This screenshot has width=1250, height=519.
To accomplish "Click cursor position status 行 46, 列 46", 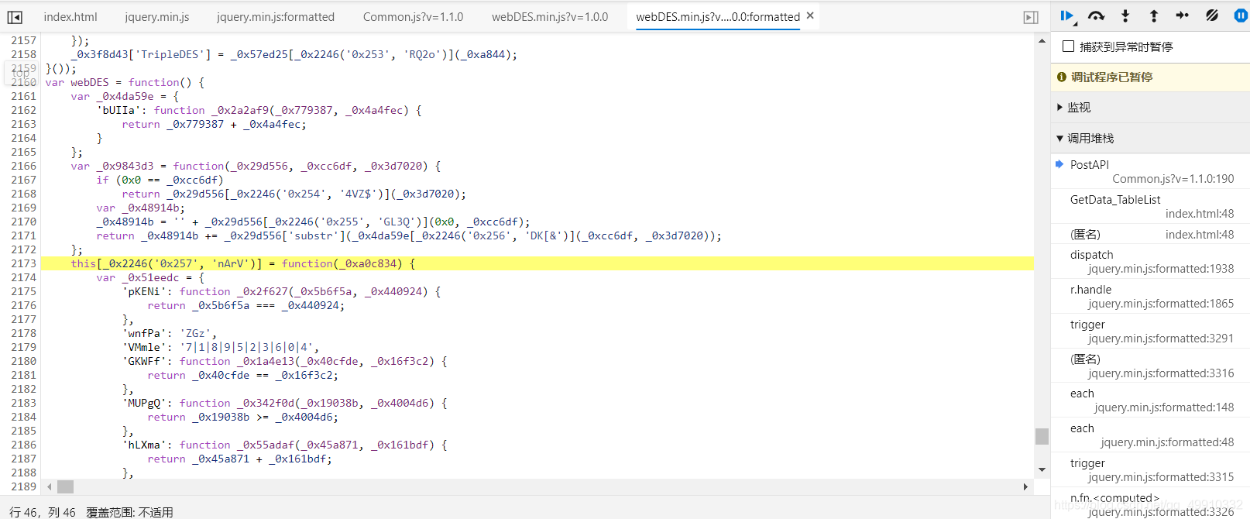I will click(43, 512).
